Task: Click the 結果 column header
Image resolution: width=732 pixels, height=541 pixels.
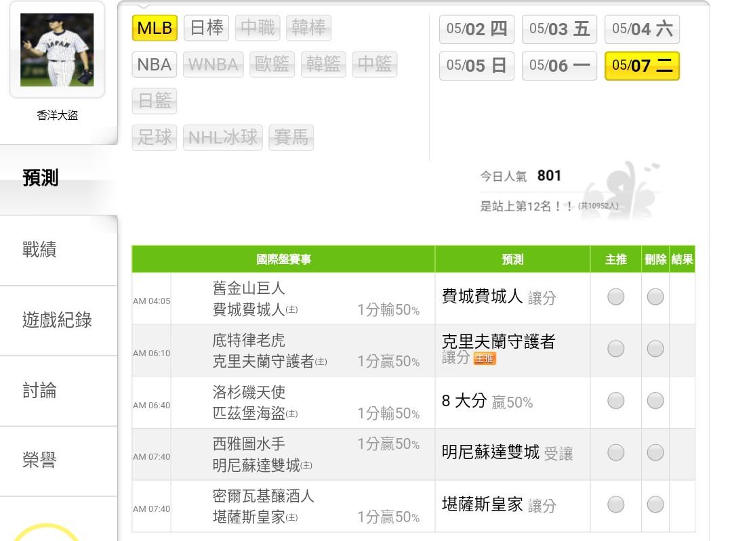Action: click(682, 259)
